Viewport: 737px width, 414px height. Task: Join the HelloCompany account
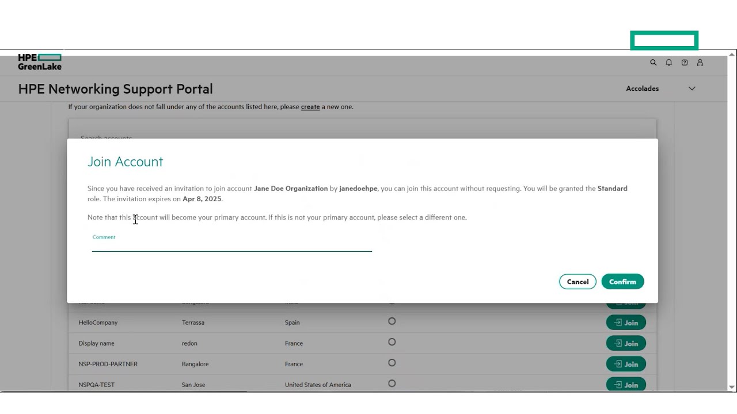pos(626,323)
